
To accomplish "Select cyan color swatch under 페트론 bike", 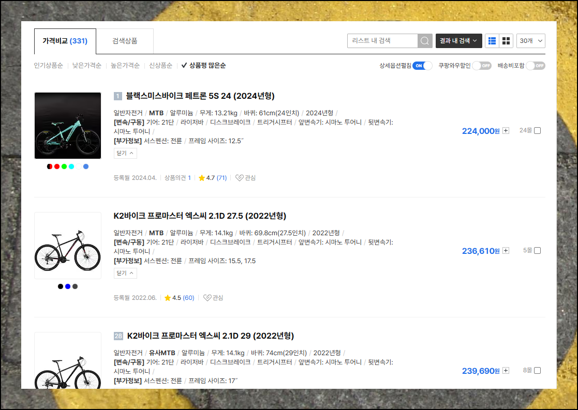I will [x=71, y=166].
